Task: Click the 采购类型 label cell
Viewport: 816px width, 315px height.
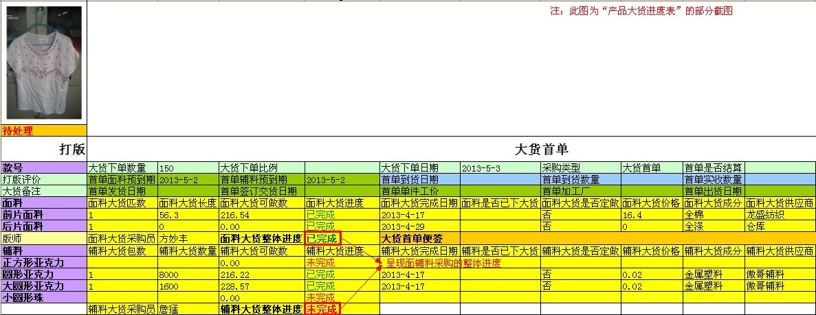Action: pos(580,168)
